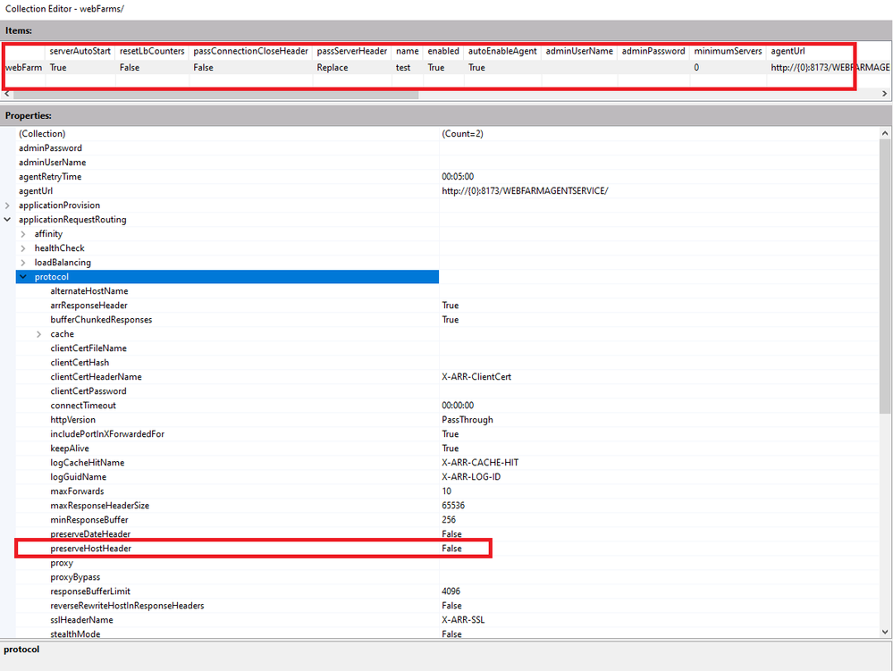Click the autoEnableAgent column header
The image size is (893, 671).
(502, 51)
